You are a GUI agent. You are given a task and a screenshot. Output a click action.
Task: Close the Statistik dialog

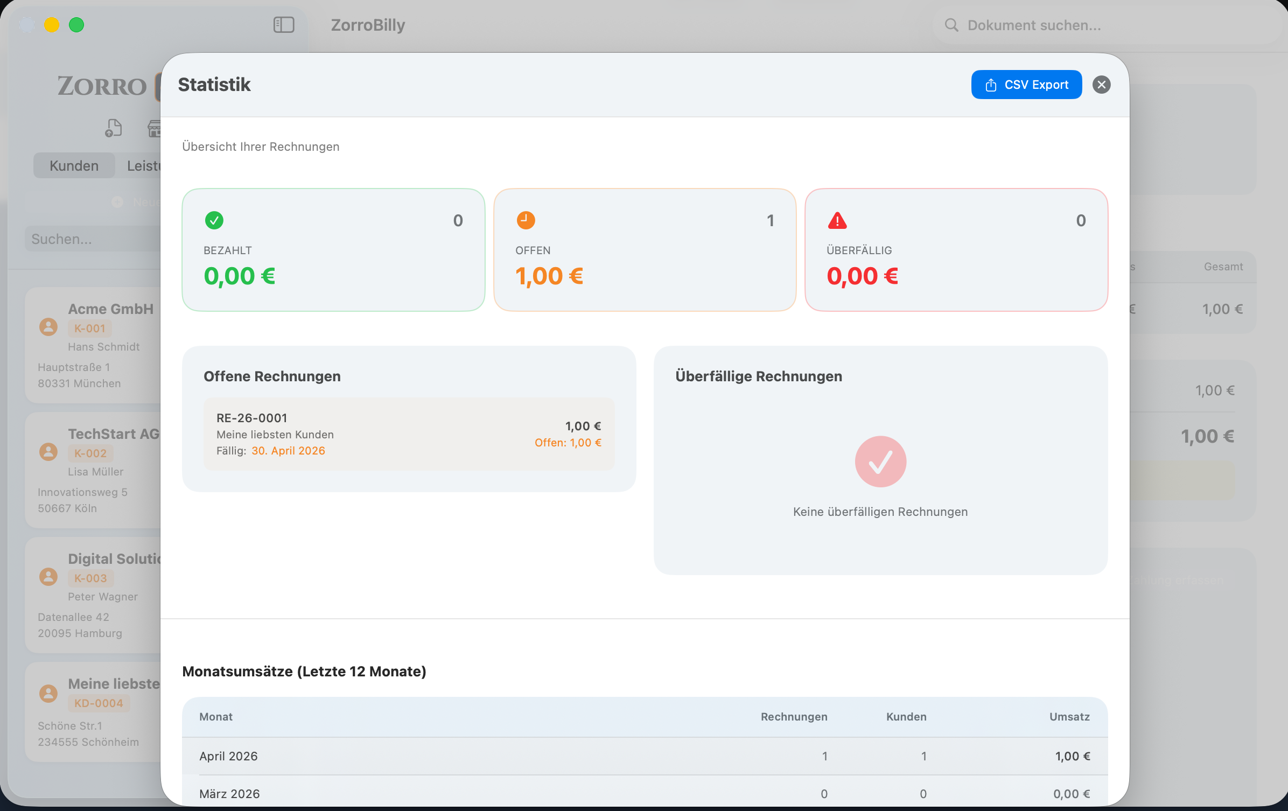1101,85
